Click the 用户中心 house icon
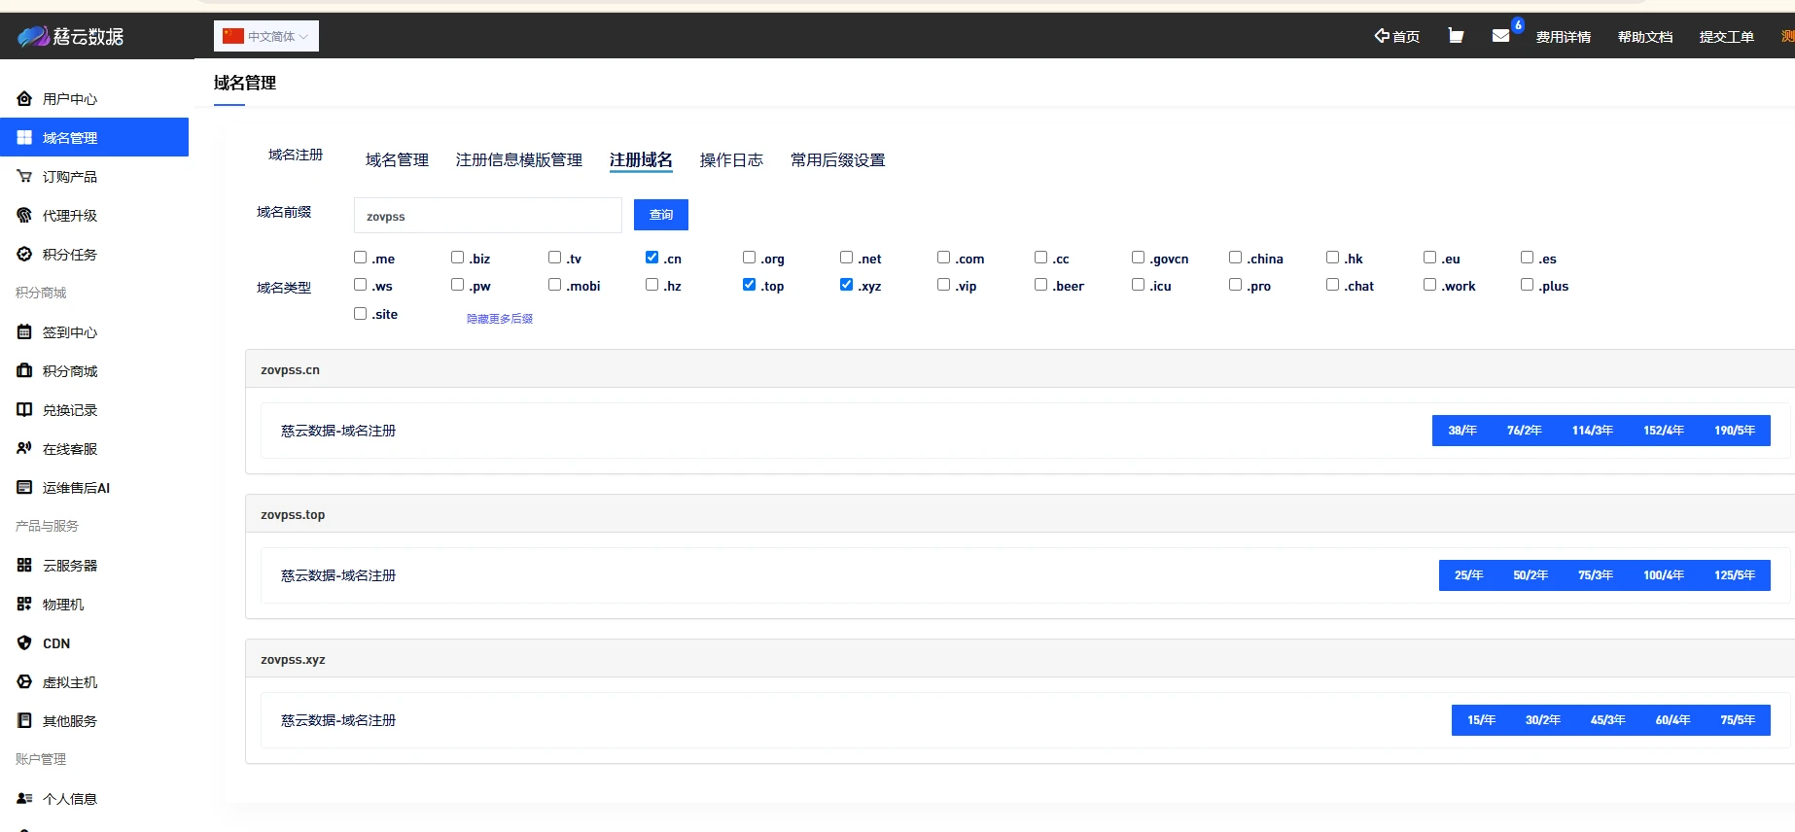 tap(24, 99)
